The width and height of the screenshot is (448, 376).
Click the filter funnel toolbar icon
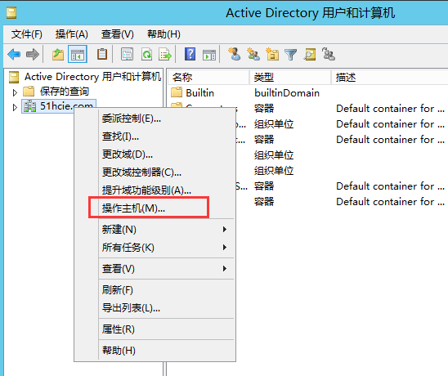[x=291, y=55]
